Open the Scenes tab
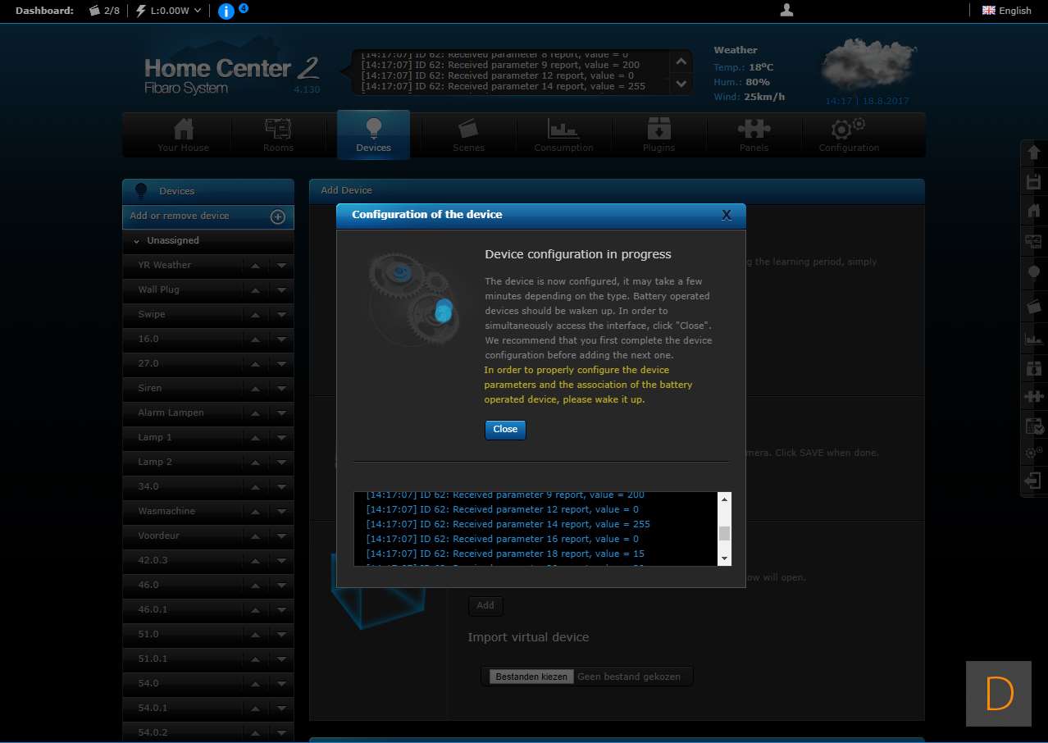1048x743 pixels. (468, 135)
